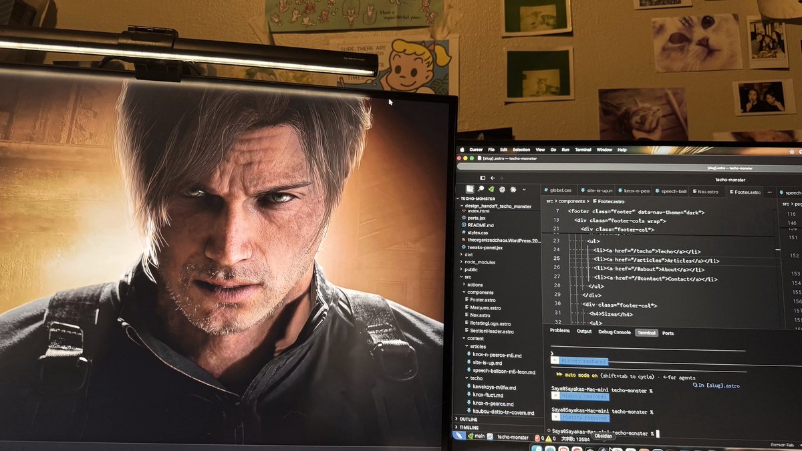802x451 pixels.
Task: Go back with the left arrow
Action: pyautogui.click(x=493, y=178)
